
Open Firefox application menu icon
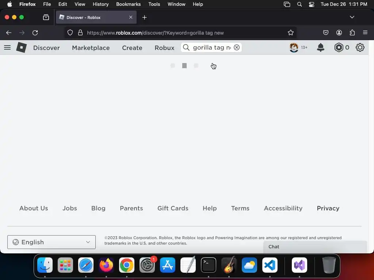[x=365, y=32]
